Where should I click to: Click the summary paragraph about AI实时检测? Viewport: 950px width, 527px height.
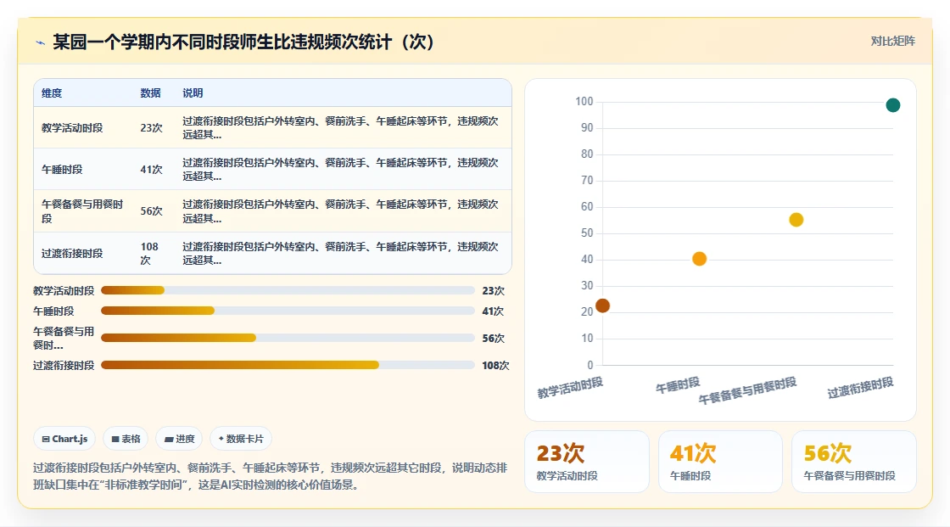(x=271, y=476)
